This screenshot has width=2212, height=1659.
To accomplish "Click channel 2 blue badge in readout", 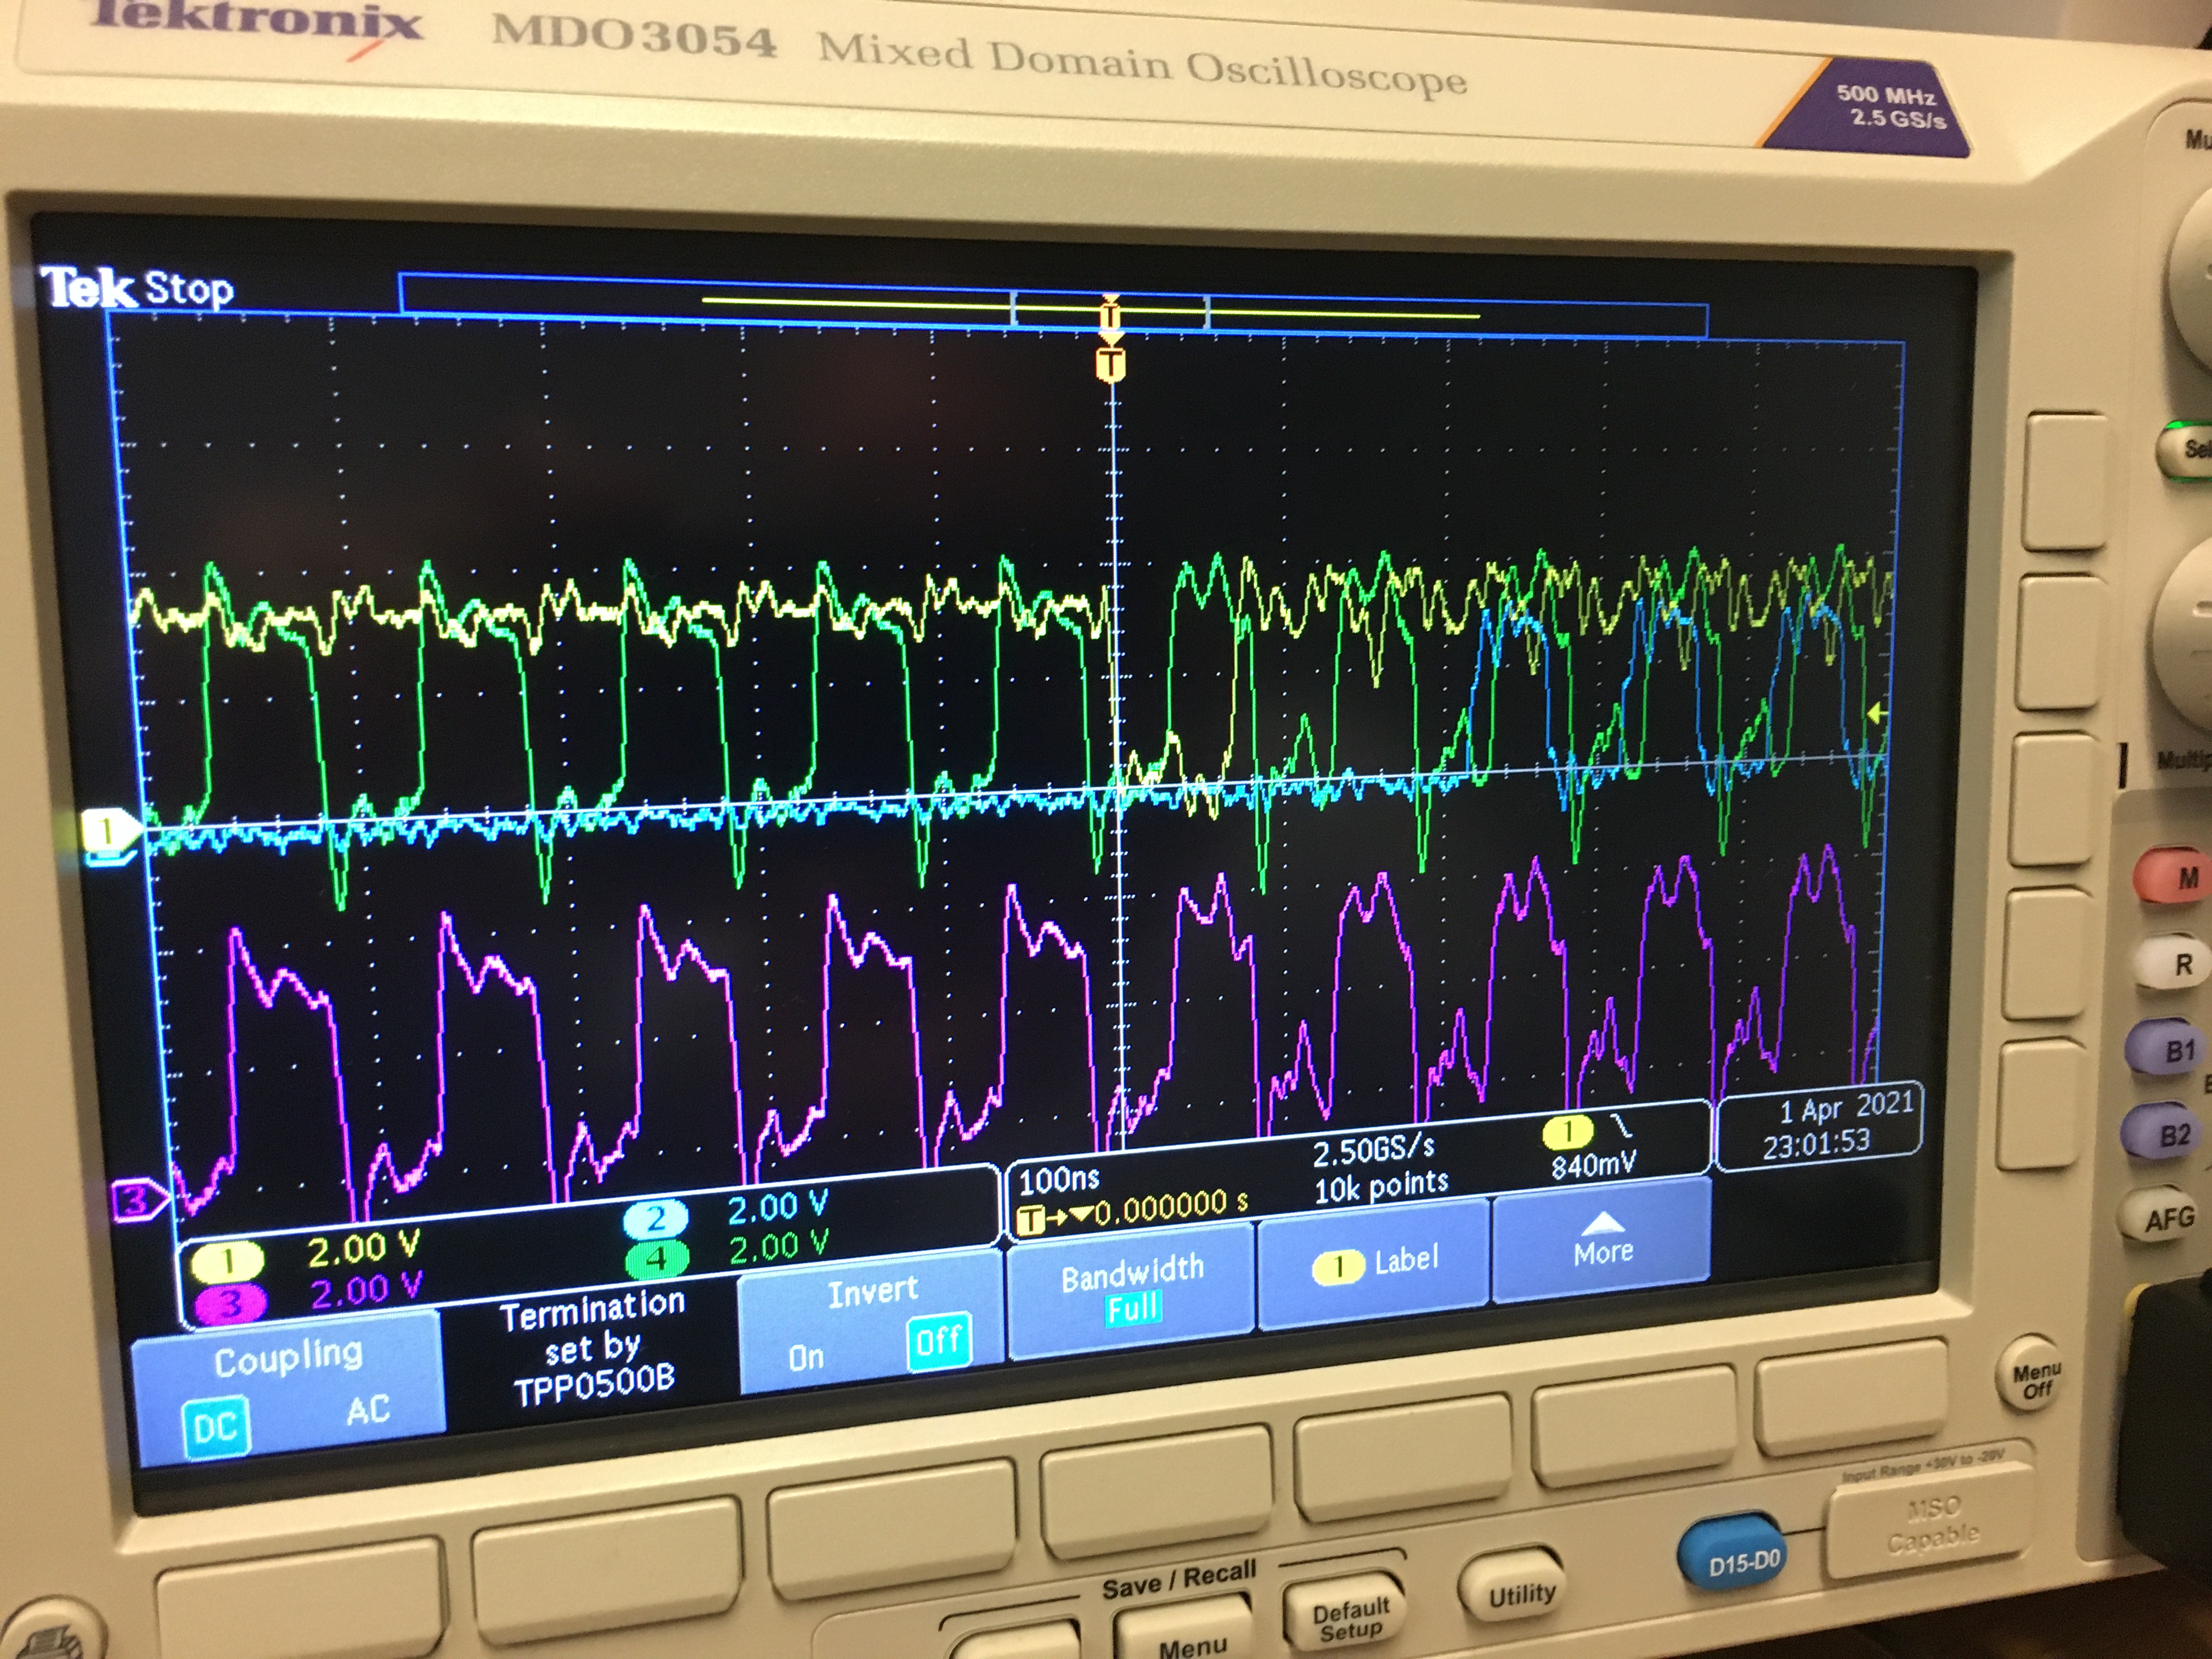I will coord(655,1219).
